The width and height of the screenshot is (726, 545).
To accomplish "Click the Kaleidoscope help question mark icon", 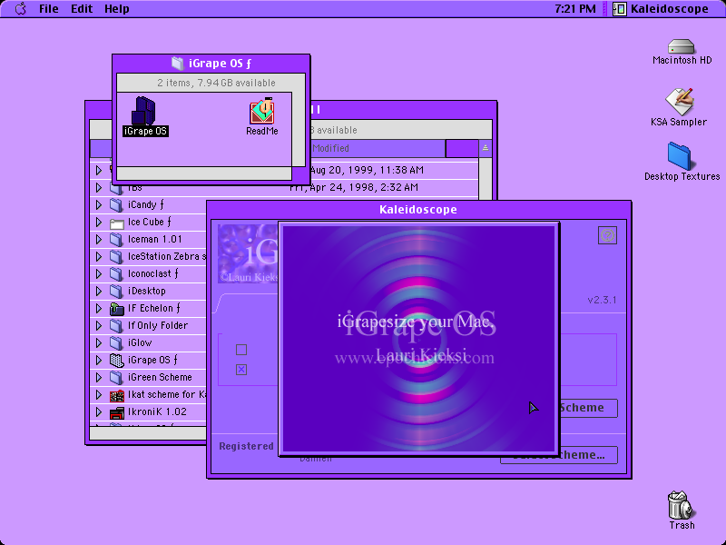I will [x=607, y=235].
